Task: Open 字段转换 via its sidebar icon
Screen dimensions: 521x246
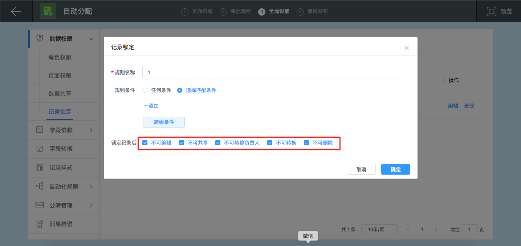Action: [40, 149]
